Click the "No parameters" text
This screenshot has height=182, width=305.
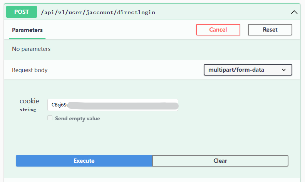click(x=31, y=49)
